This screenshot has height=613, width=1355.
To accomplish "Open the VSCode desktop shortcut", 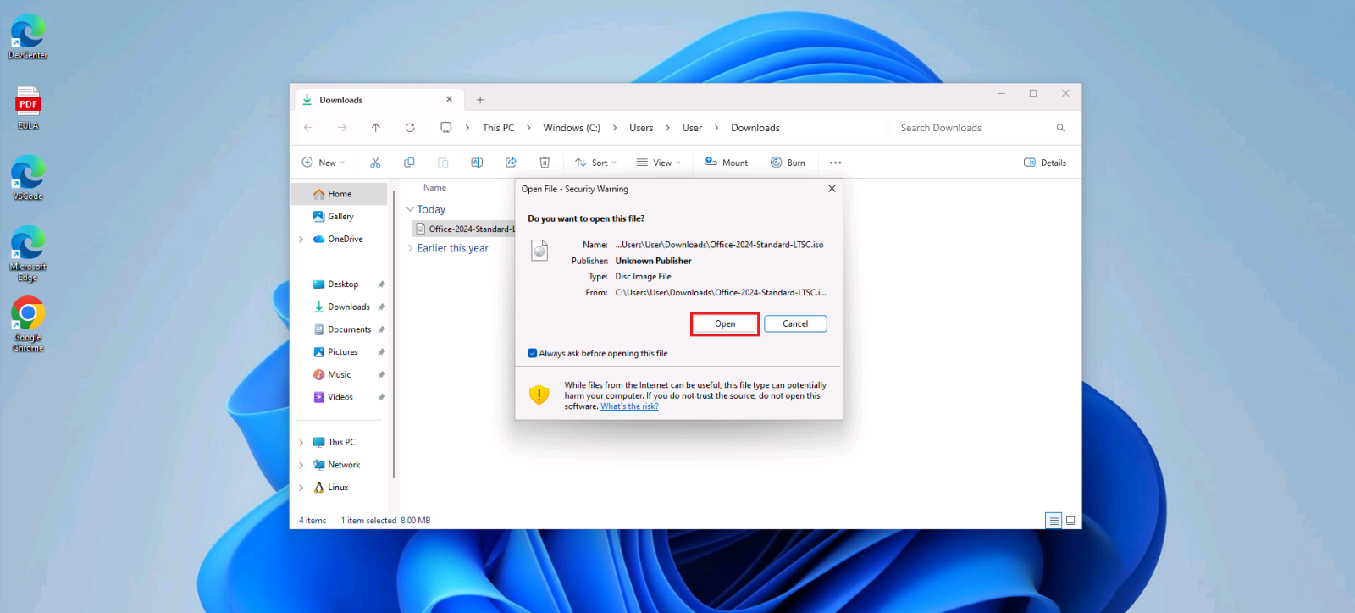I will [28, 178].
